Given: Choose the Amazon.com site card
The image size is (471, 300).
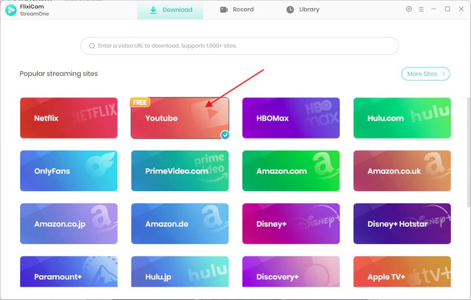Looking at the screenshot, I should (291, 171).
